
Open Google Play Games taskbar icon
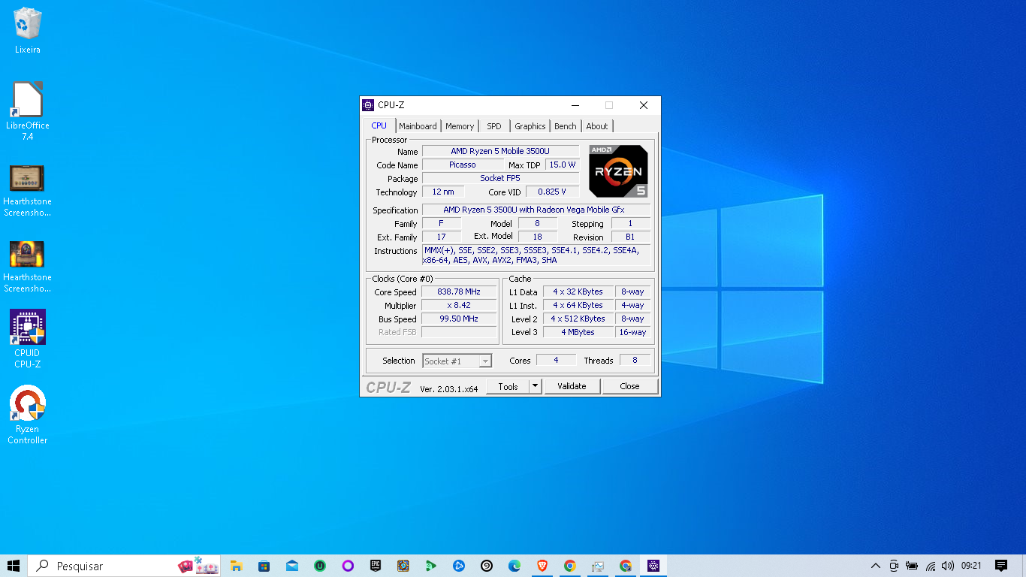tap(431, 566)
